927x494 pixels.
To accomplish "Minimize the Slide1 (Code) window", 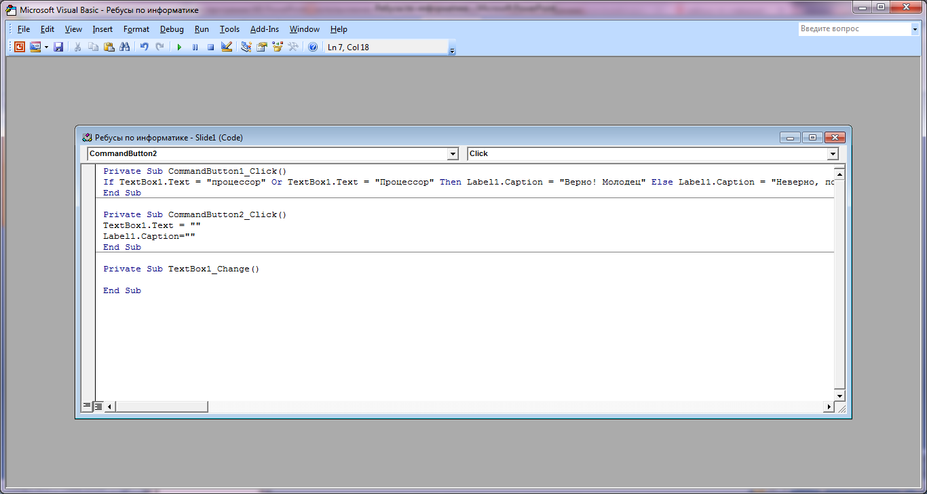I will pyautogui.click(x=790, y=137).
